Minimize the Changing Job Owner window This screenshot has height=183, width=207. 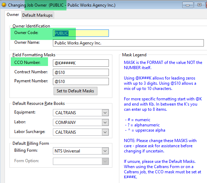(x=188, y=5)
